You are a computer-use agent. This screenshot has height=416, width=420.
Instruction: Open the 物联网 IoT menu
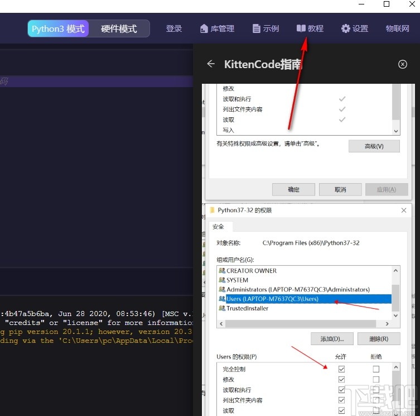(397, 28)
